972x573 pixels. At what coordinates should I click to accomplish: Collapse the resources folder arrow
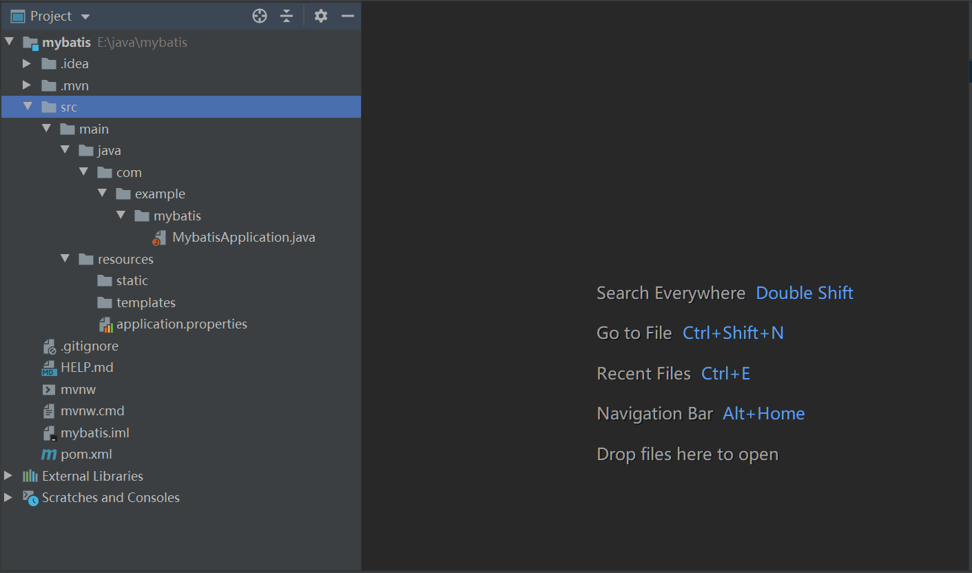[x=65, y=259]
